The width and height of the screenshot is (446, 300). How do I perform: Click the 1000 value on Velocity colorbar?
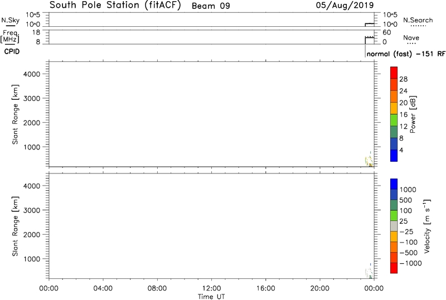point(408,190)
